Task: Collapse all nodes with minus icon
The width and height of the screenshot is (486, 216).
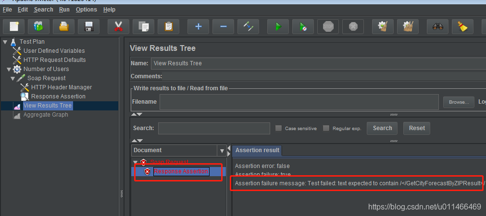Action: 223,26
